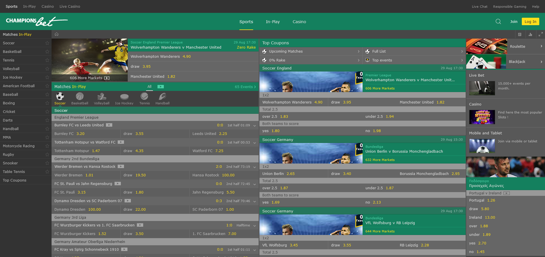The image size is (545, 257).
Task: Go to the home breadcrumb icon
Action: pyautogui.click(x=57, y=34)
